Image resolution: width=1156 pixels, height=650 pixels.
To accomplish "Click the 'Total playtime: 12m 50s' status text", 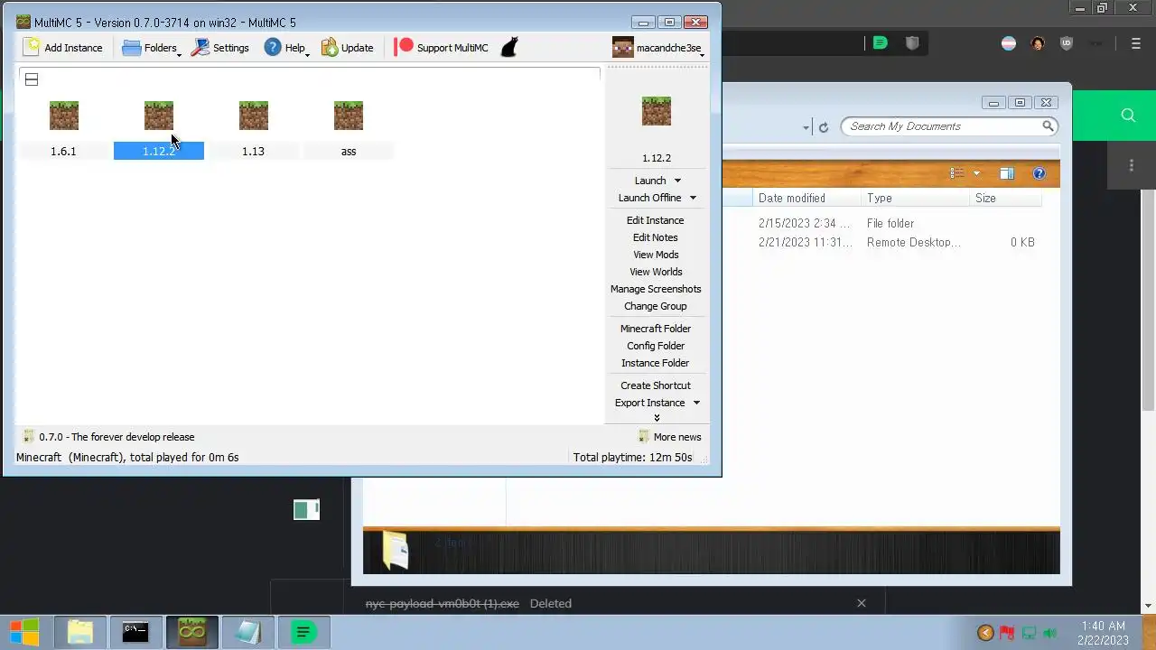I will click(632, 458).
